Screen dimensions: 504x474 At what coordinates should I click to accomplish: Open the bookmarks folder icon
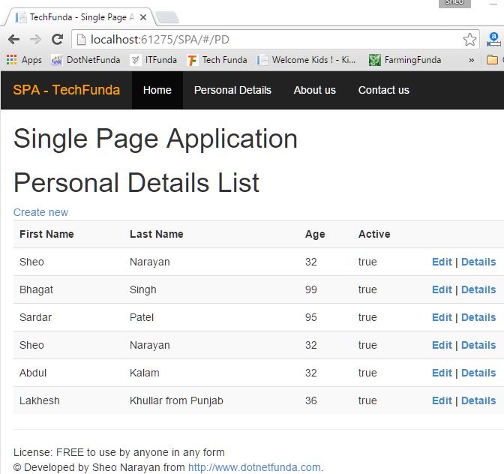coord(492,60)
